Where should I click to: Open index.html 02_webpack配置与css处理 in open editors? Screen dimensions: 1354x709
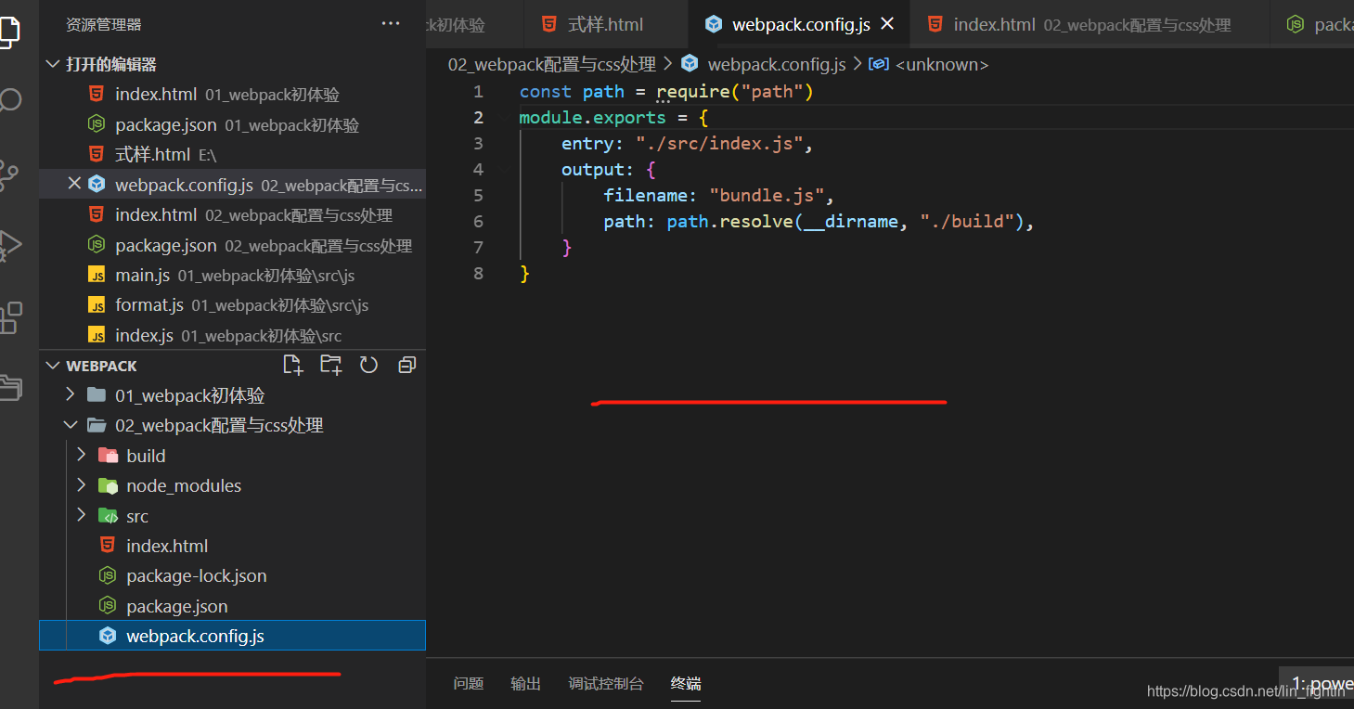click(232, 214)
